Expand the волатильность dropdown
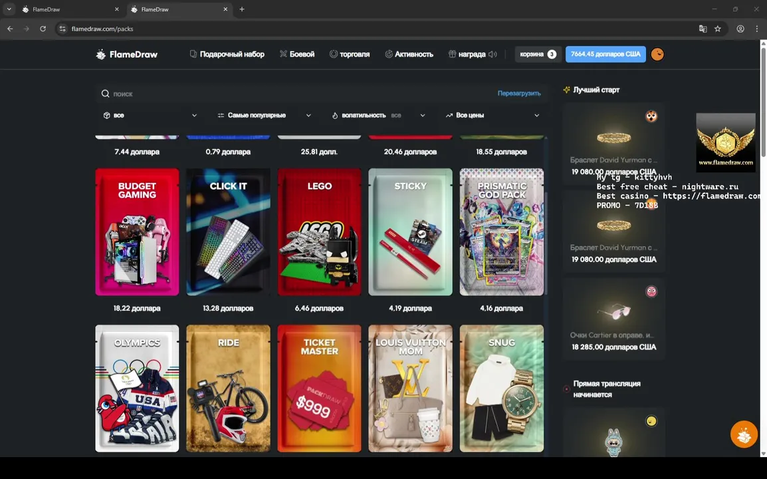 coord(378,116)
